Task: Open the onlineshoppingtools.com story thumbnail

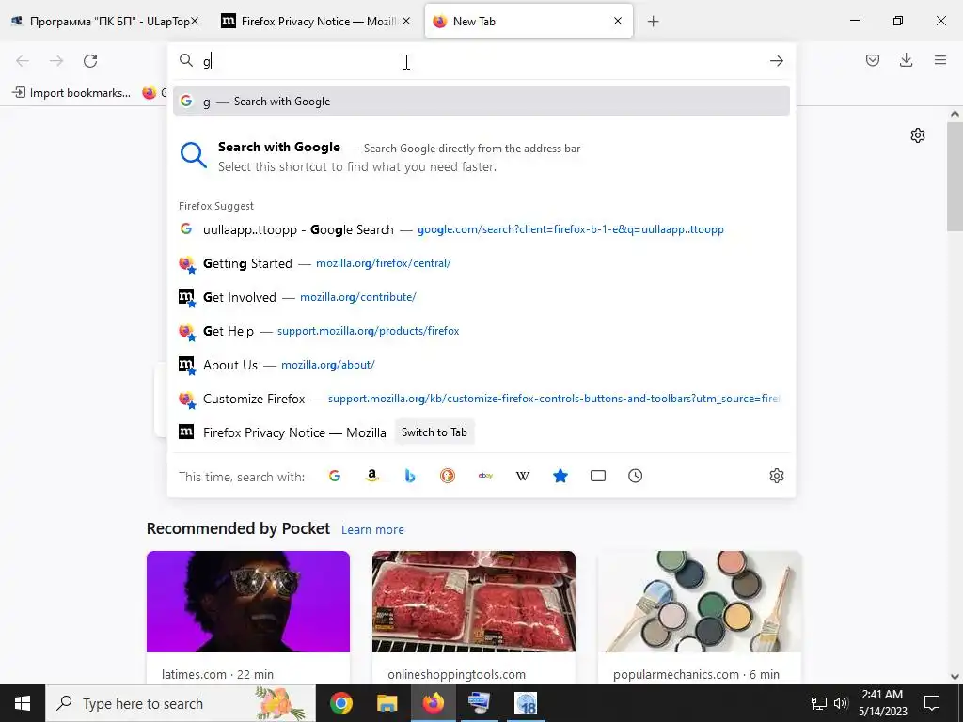Action: (474, 601)
